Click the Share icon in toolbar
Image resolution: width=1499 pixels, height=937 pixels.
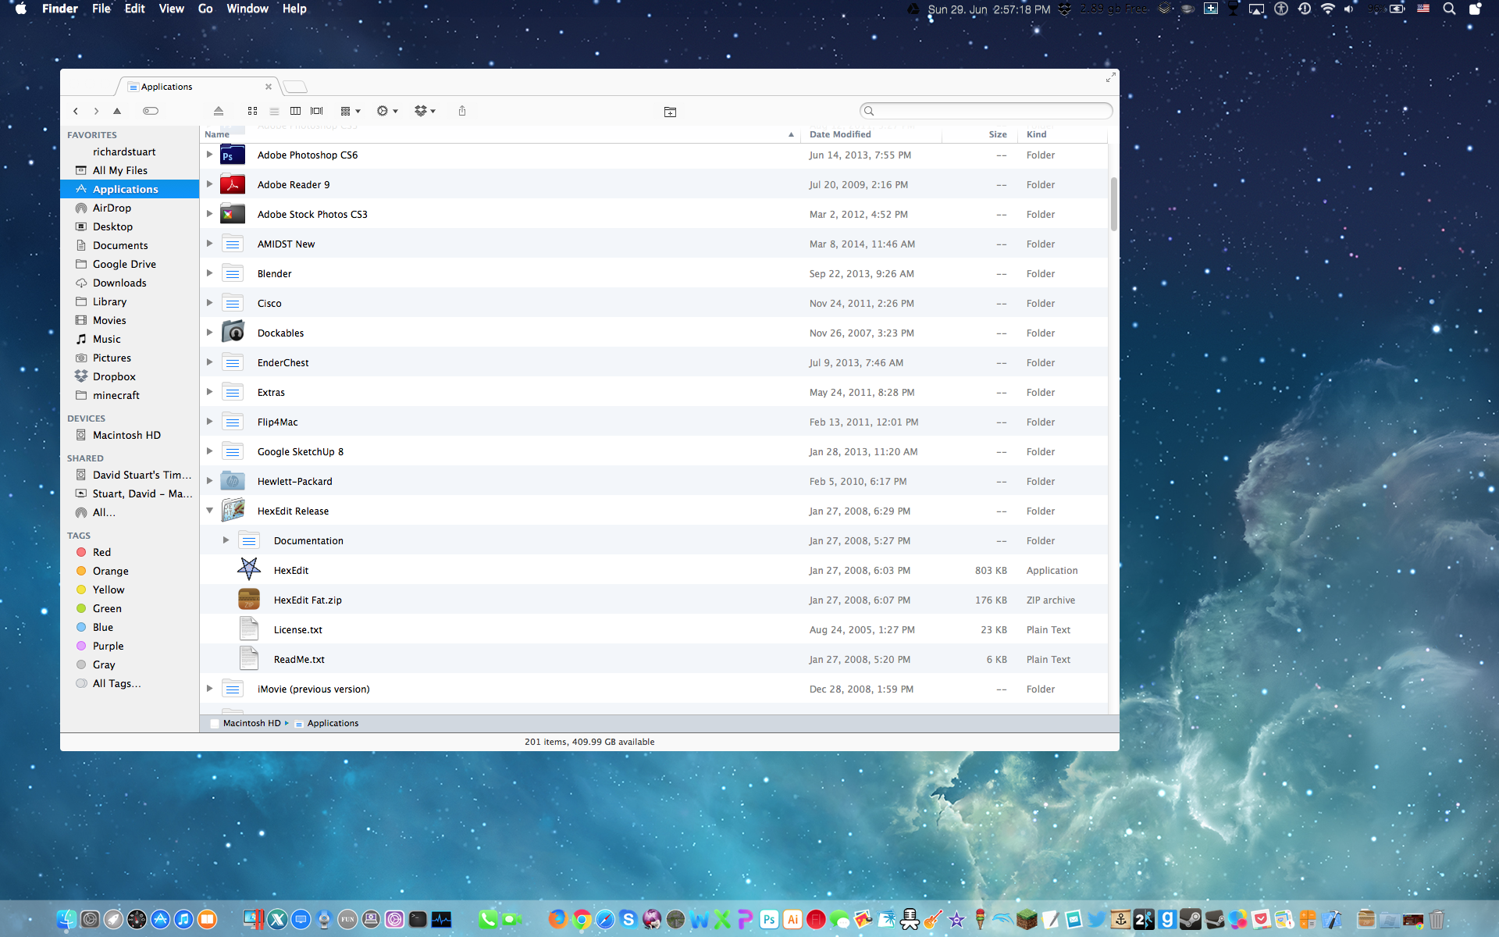coord(462,111)
